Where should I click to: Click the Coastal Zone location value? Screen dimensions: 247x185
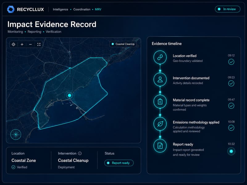pyautogui.click(x=24, y=160)
